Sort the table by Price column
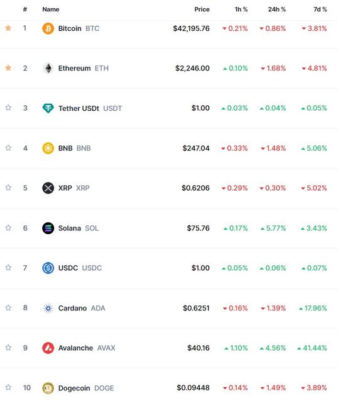 [202, 9]
